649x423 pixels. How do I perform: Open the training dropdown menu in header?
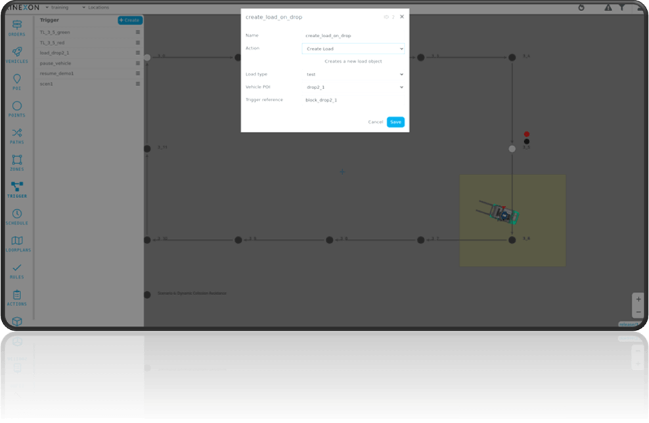[60, 8]
